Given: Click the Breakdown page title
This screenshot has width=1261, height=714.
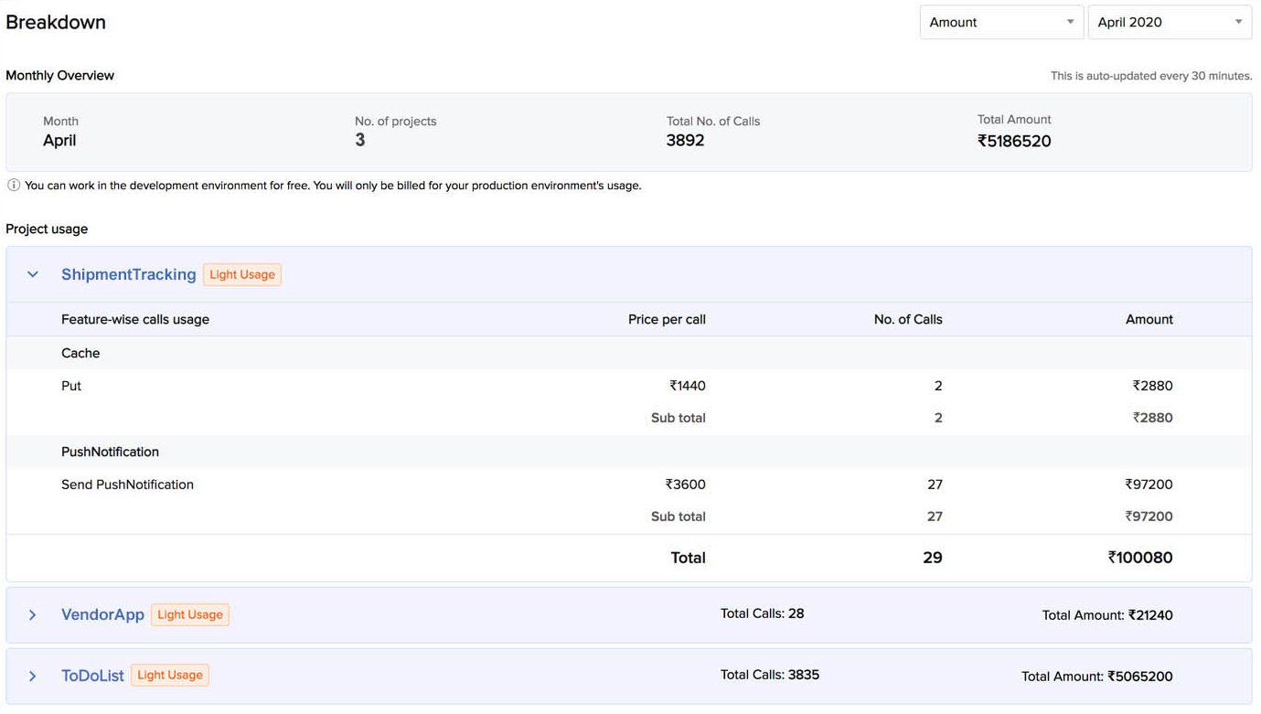Looking at the screenshot, I should pos(55,21).
